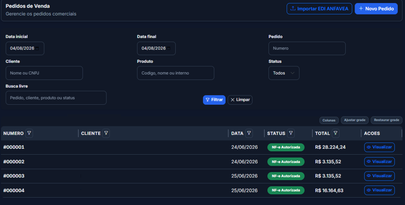The width and height of the screenshot is (405, 205).
Task: Open calendar picker in Data final field
Action: tap(169, 48)
